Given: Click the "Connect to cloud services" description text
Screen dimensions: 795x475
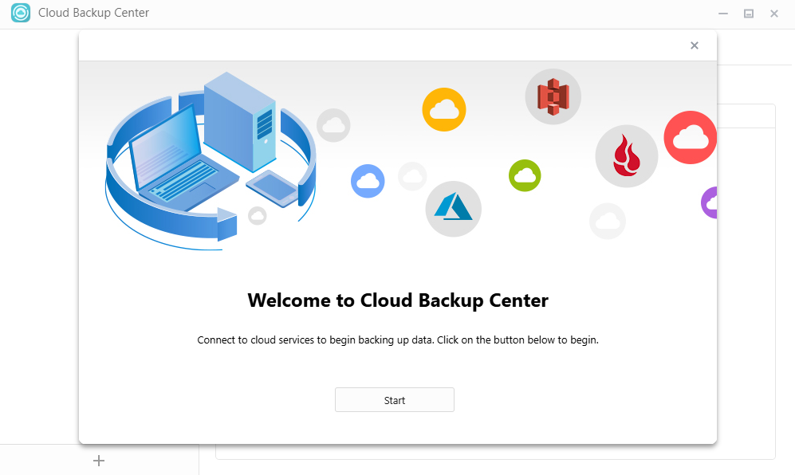Looking at the screenshot, I should point(397,340).
